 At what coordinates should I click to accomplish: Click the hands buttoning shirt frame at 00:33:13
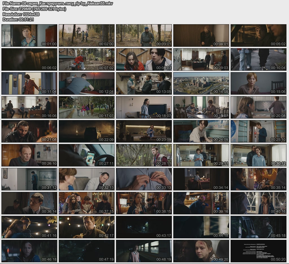pos(144,179)
